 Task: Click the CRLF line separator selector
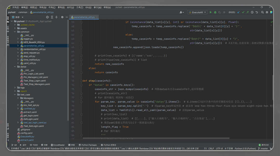coord(211,148)
